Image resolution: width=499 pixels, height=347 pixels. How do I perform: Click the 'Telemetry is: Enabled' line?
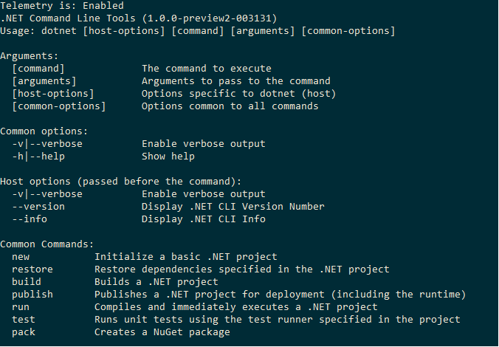point(62,6)
